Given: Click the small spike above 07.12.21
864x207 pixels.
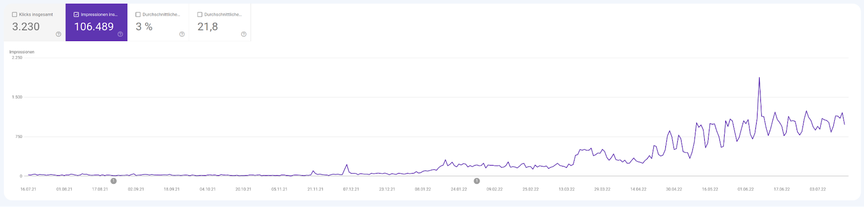Looking at the screenshot, I should click(x=347, y=165).
